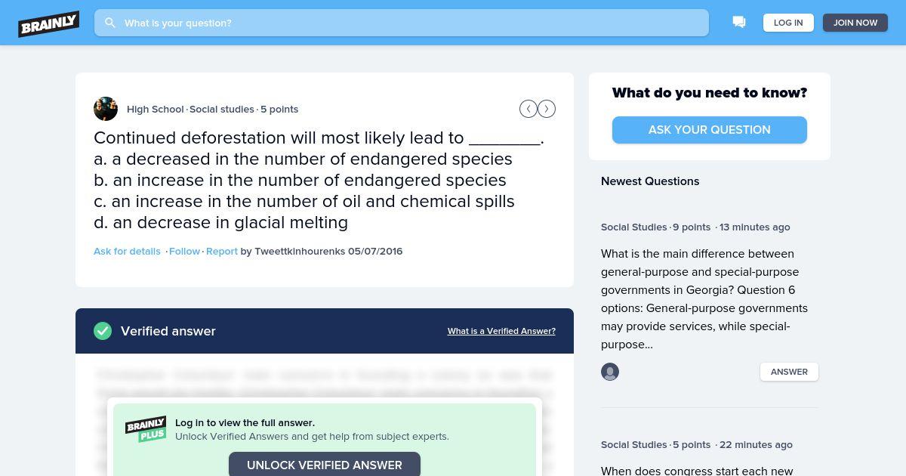Click the 'Ask for details' link

coord(127,251)
